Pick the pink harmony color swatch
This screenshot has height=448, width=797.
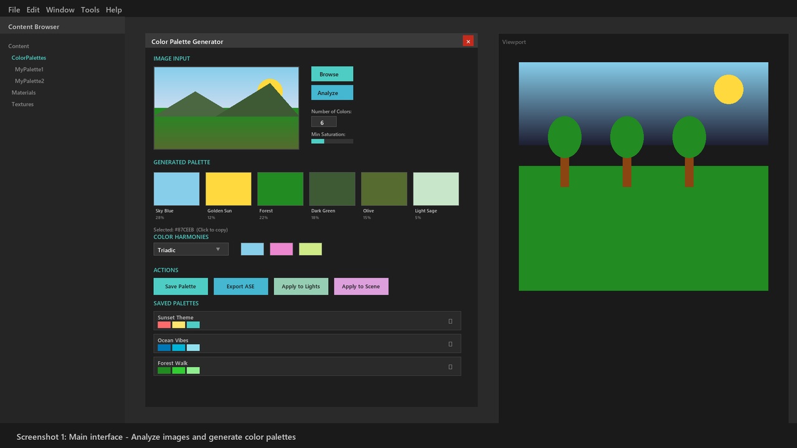pos(281,249)
